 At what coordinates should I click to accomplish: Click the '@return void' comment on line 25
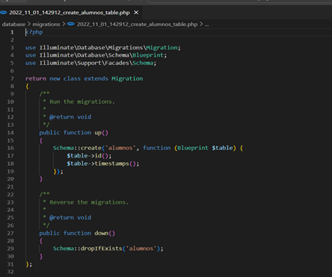tap(70, 217)
